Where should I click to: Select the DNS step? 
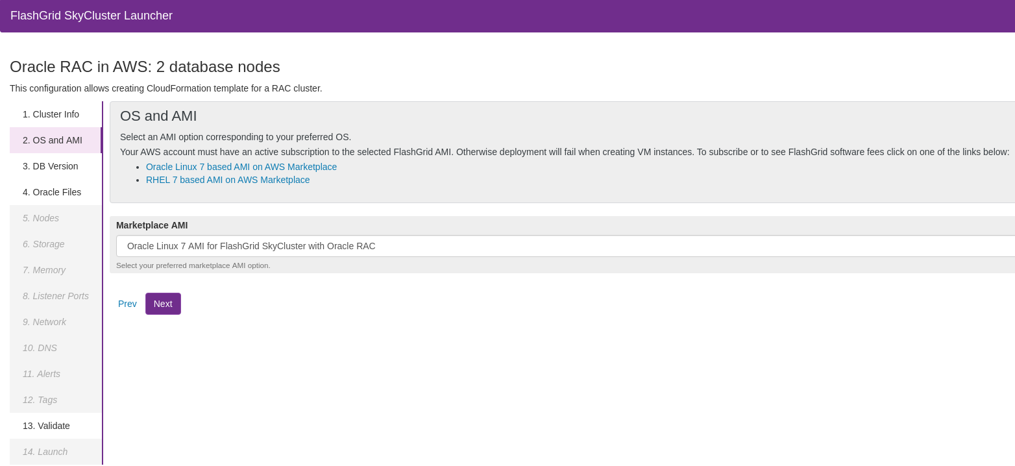(x=40, y=348)
